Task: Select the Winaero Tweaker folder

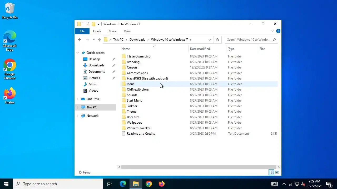Action: 138,128
